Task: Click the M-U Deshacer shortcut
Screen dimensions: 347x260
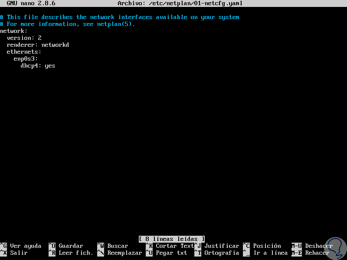Action: click(312, 246)
